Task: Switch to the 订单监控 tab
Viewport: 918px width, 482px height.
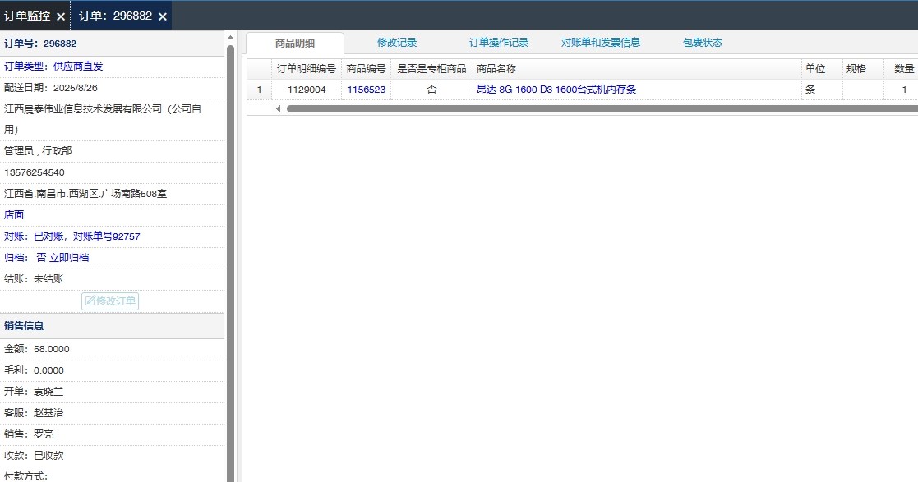Action: [27, 16]
